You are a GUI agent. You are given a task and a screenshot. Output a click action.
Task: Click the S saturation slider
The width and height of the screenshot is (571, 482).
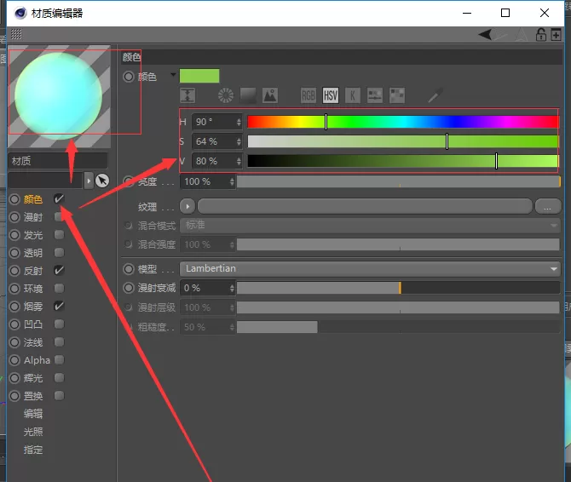pos(403,141)
